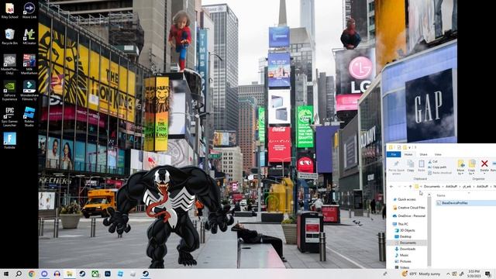Open the Recycle Bin desktop icon
Viewport: 496px width, 279px height.
click(10, 36)
